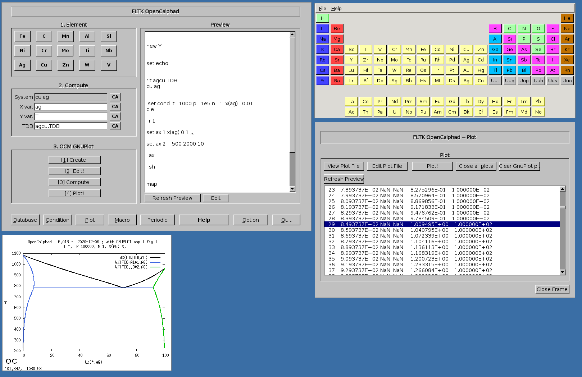Image resolution: width=582 pixels, height=377 pixels.
Task: Open the Help menu in periodic table window
Action: point(336,9)
